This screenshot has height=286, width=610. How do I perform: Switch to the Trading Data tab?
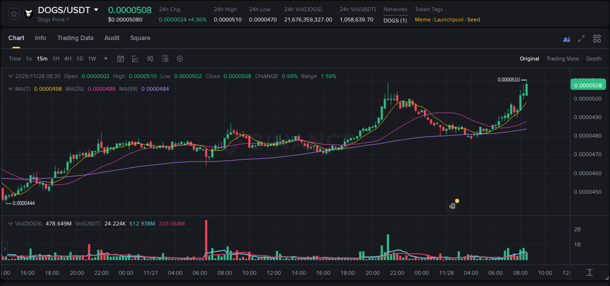pos(75,38)
